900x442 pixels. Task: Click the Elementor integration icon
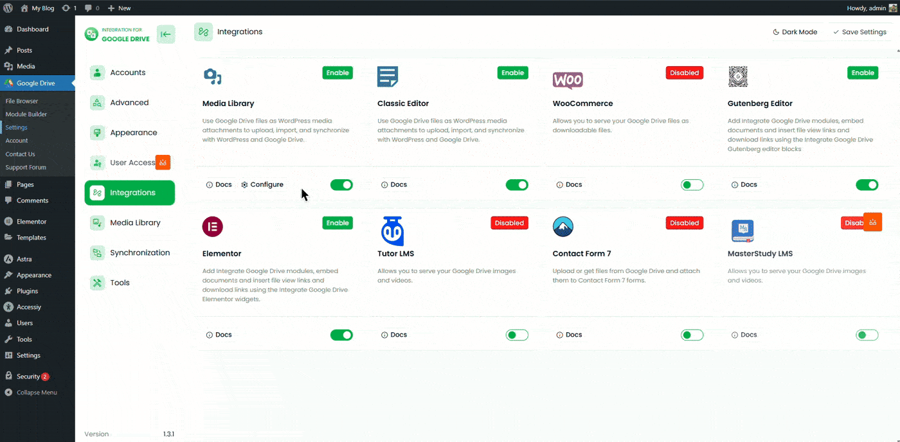pyautogui.click(x=212, y=226)
